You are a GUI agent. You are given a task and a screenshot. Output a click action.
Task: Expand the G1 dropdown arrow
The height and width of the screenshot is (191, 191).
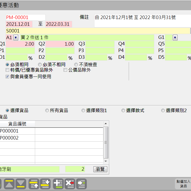pyautogui.click(x=175, y=38)
